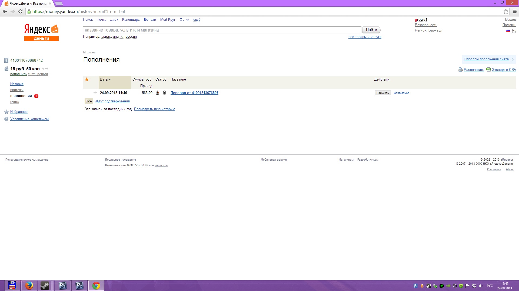Bookmark page with the star icon
The width and height of the screenshot is (519, 291).
tap(506, 12)
